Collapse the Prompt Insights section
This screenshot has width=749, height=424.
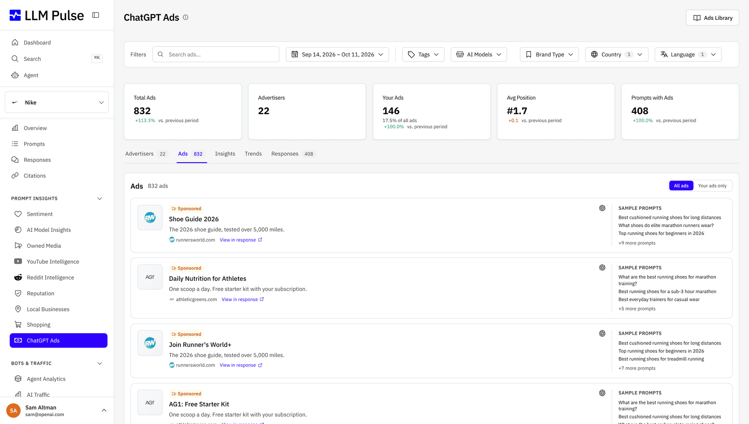pyautogui.click(x=100, y=199)
